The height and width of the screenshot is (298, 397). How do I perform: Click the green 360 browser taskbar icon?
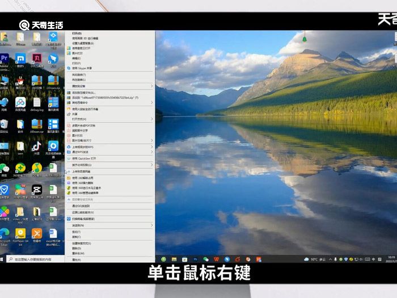point(163,259)
